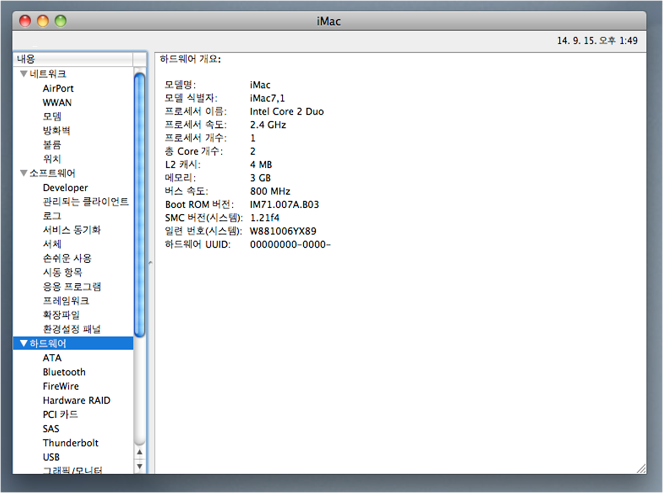This screenshot has width=663, height=493.
Task: Click the blue sidebar scrollbar thumb
Action: pos(140,203)
